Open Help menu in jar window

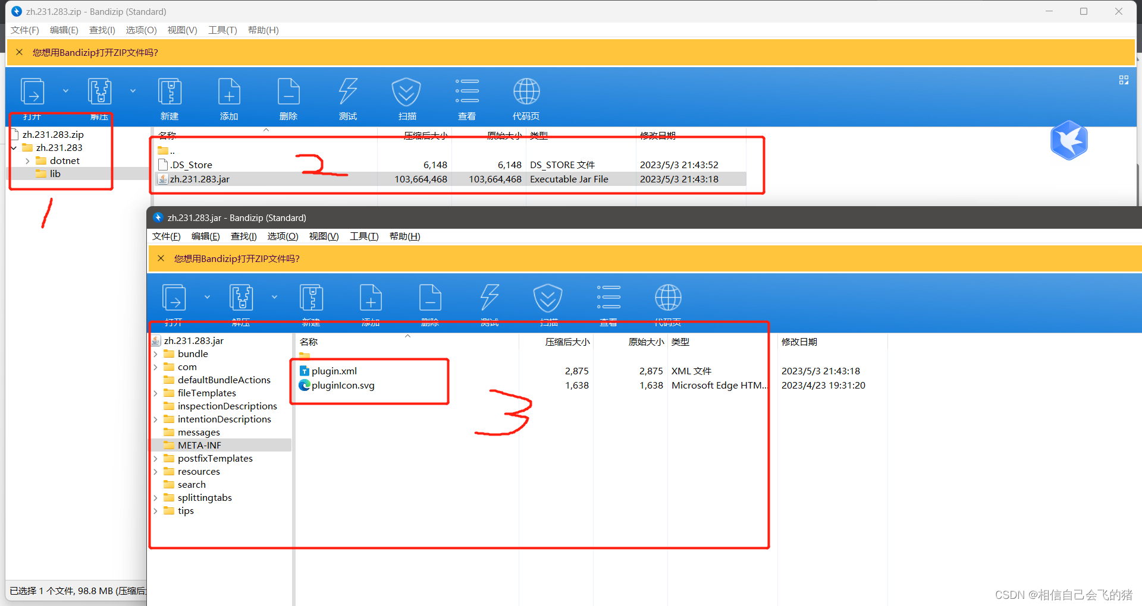tap(404, 236)
